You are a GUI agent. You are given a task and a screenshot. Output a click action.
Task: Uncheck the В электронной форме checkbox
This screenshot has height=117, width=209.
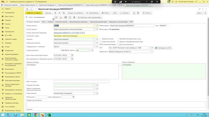pos(100,45)
